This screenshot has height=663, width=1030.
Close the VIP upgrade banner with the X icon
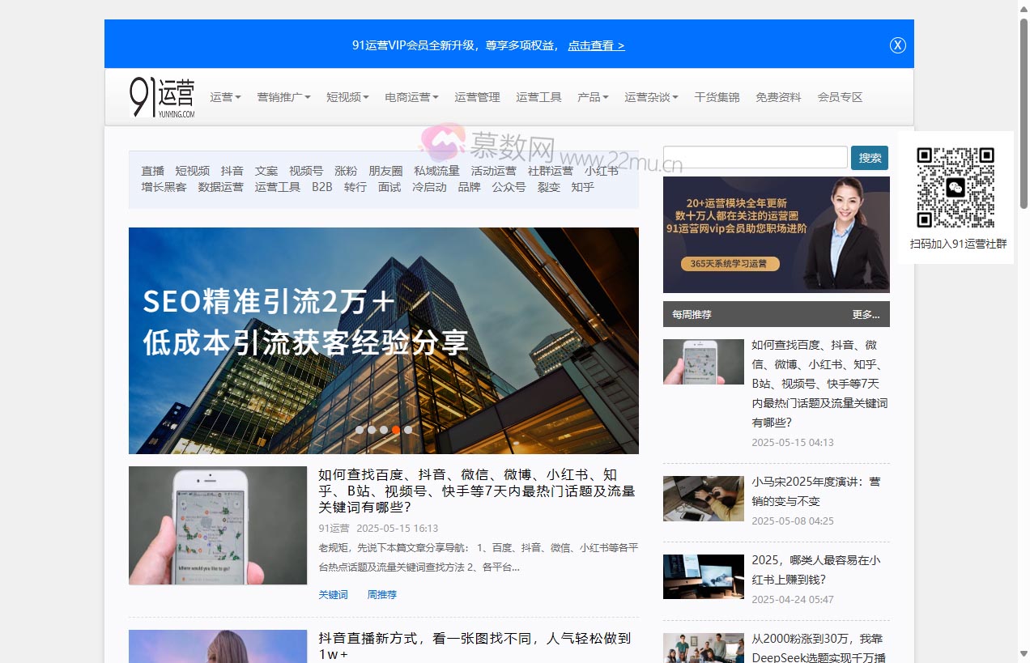(897, 45)
